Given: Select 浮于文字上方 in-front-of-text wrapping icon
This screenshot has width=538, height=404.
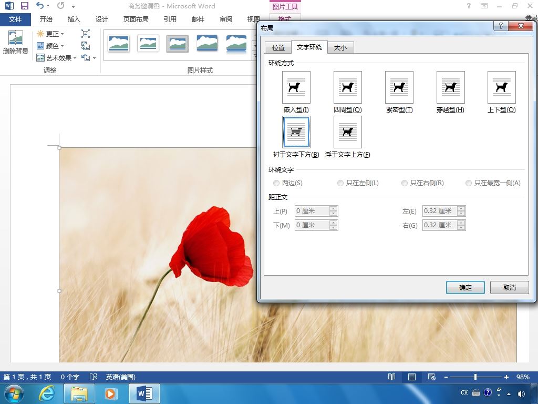Looking at the screenshot, I should point(348,132).
